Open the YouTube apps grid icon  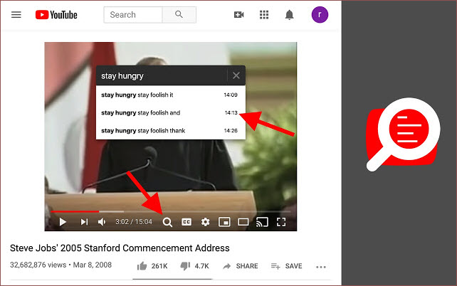[x=264, y=15]
